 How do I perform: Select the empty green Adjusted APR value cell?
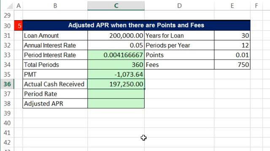tap(116, 104)
